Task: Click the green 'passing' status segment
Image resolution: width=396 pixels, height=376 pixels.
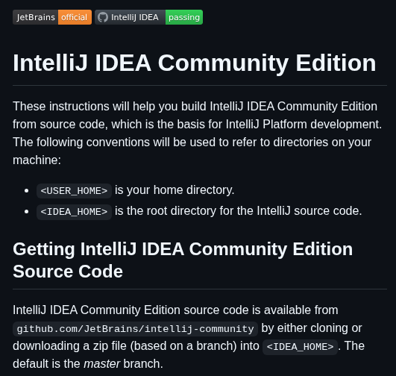Action: [184, 17]
